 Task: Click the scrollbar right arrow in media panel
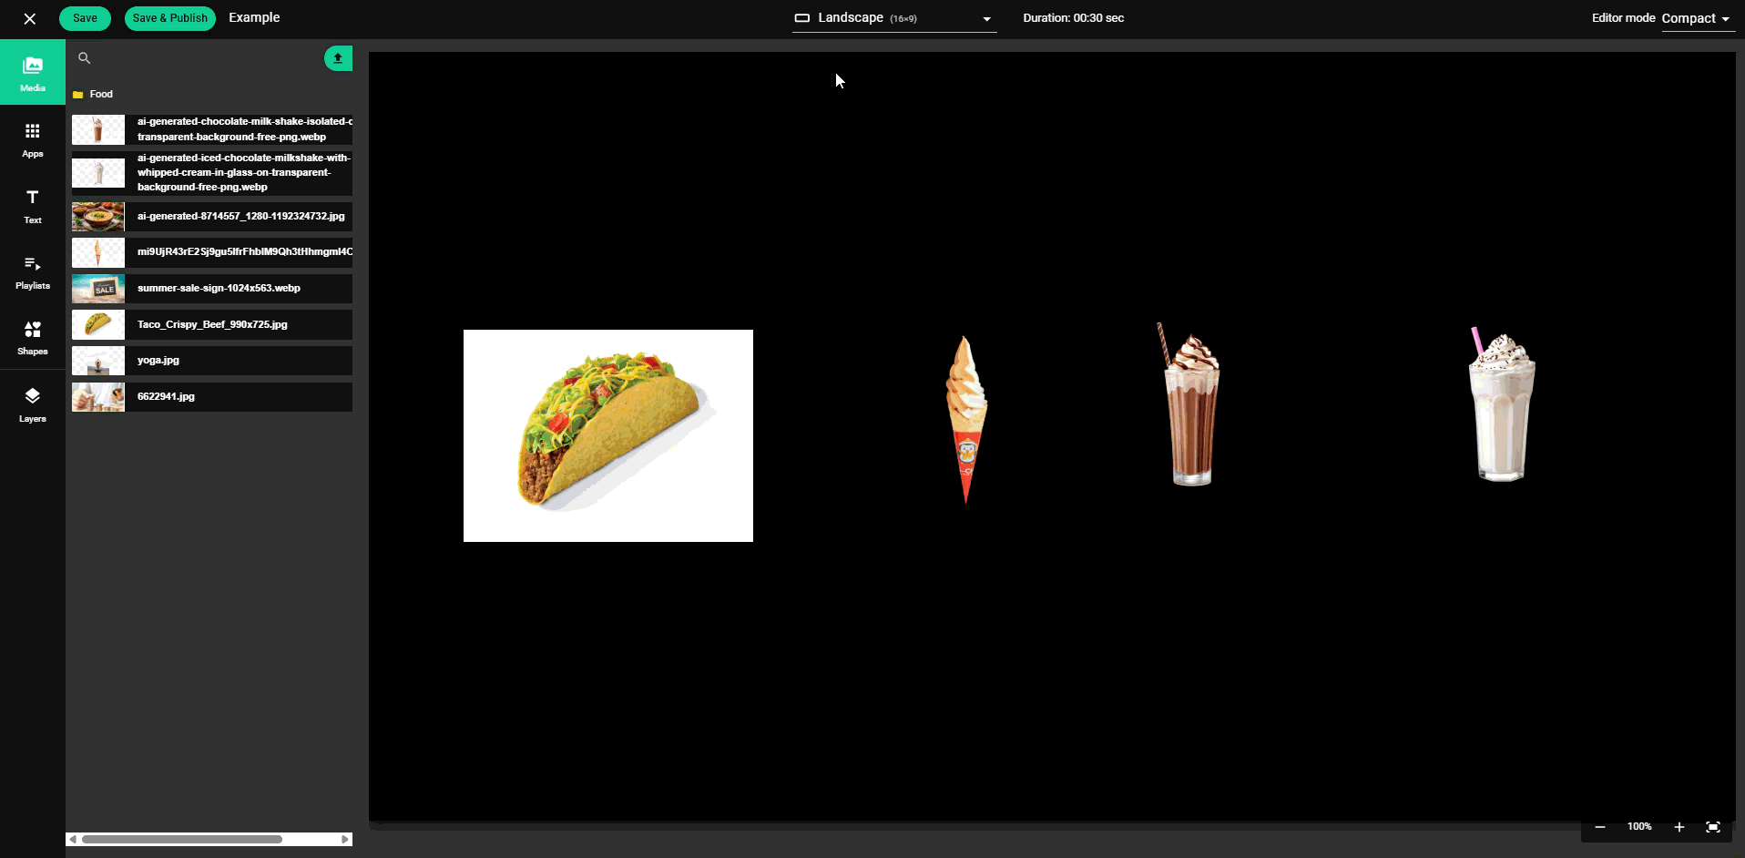[345, 840]
